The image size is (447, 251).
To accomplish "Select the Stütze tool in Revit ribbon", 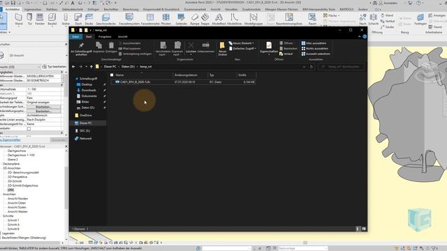I will click(x=66, y=20).
